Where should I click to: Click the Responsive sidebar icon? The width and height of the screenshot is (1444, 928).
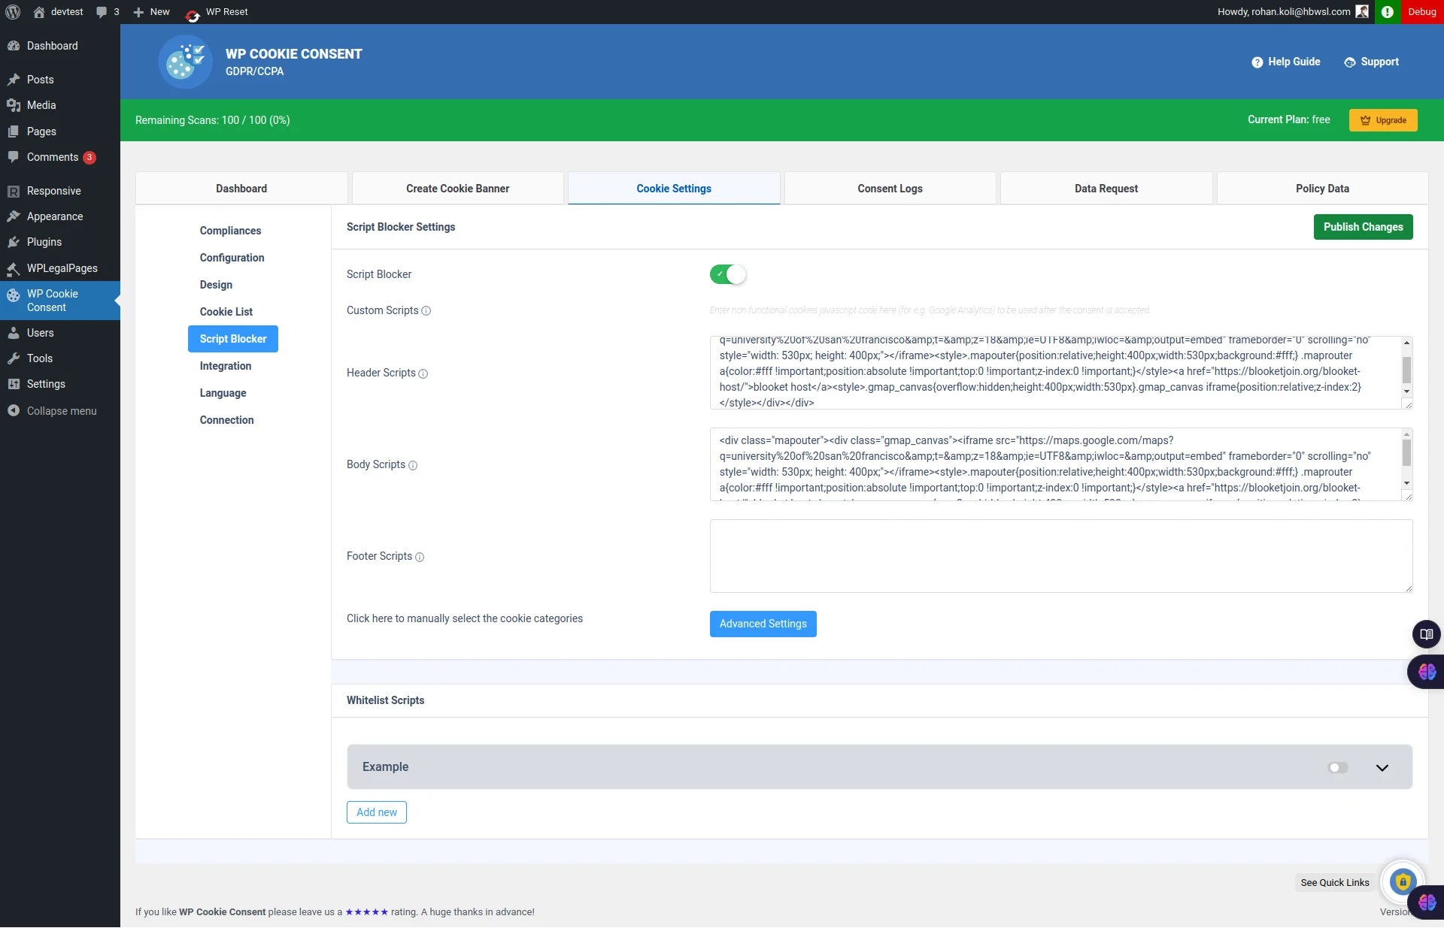14,191
